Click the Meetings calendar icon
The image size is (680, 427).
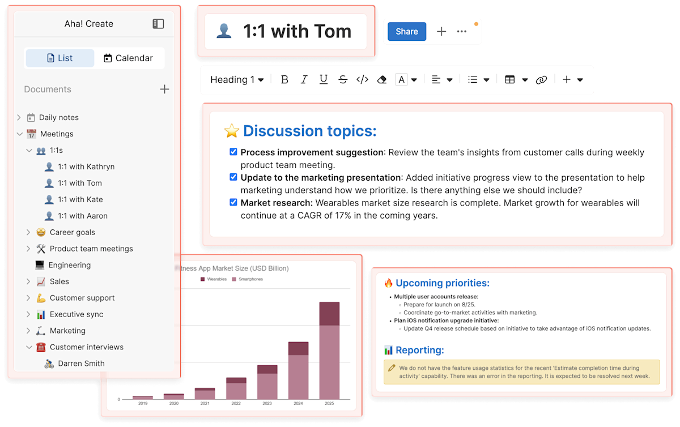[31, 134]
